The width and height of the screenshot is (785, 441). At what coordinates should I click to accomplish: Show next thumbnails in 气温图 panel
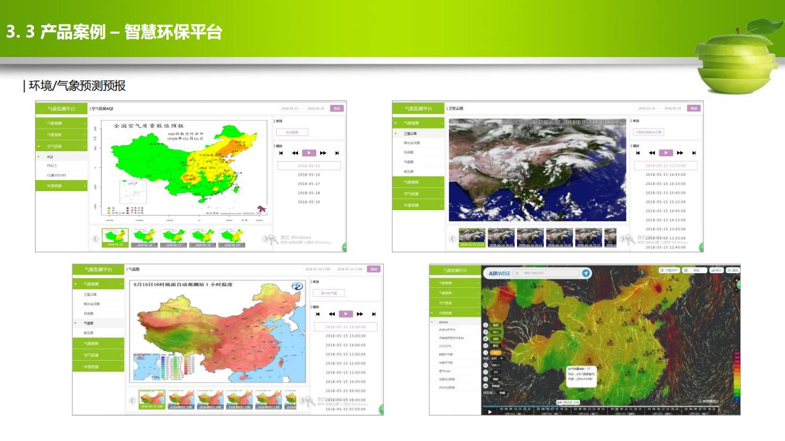(x=302, y=401)
